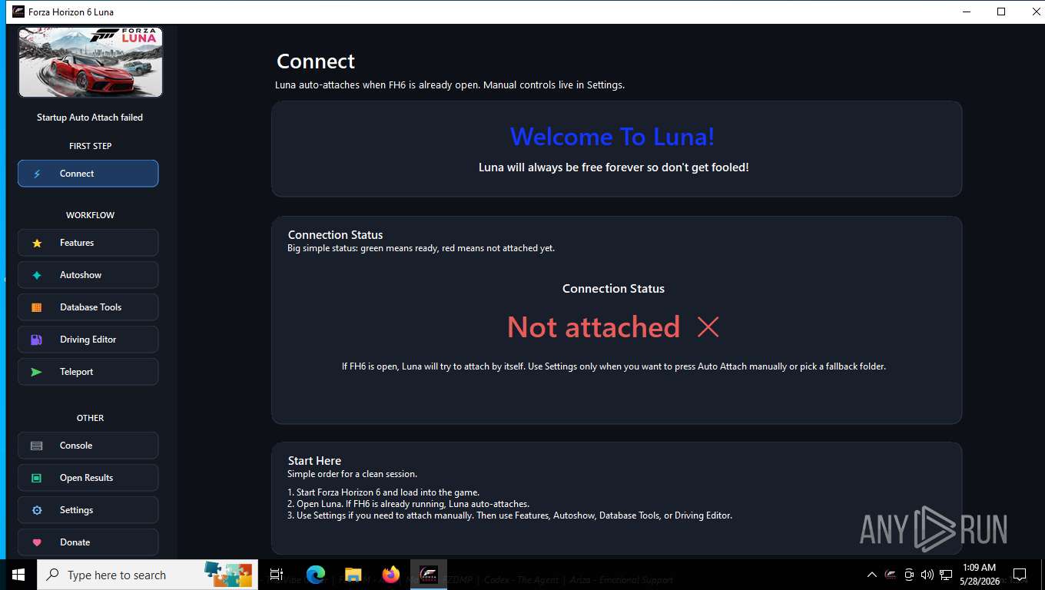Click the volume speaker tray icon
The height and width of the screenshot is (590, 1045).
[x=927, y=575]
